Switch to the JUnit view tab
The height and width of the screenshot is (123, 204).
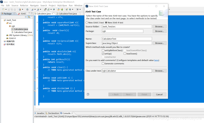tap(22, 14)
